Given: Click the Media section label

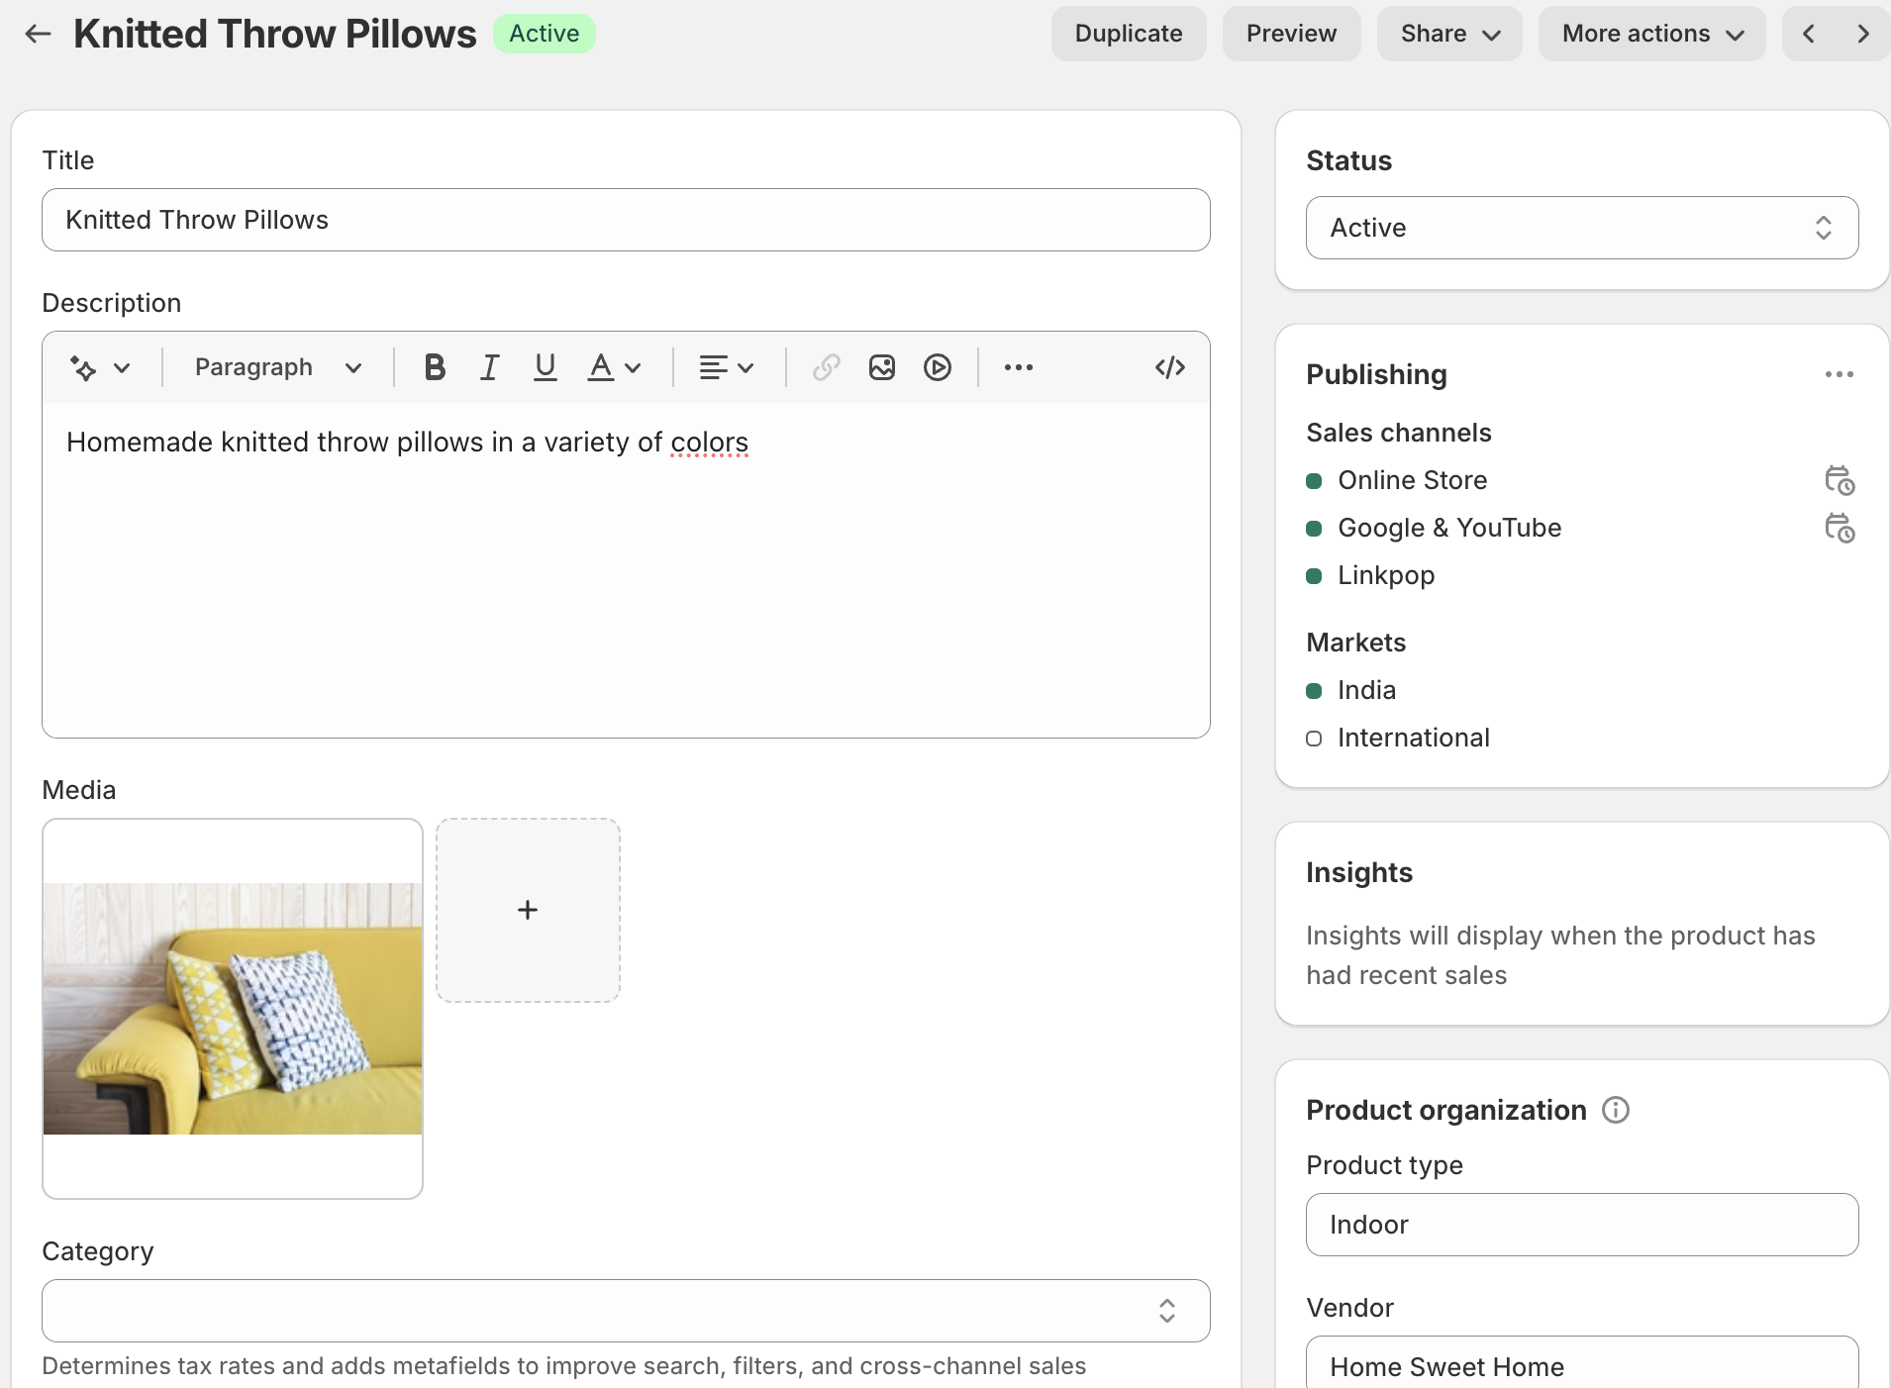Looking at the screenshot, I should click(78, 790).
